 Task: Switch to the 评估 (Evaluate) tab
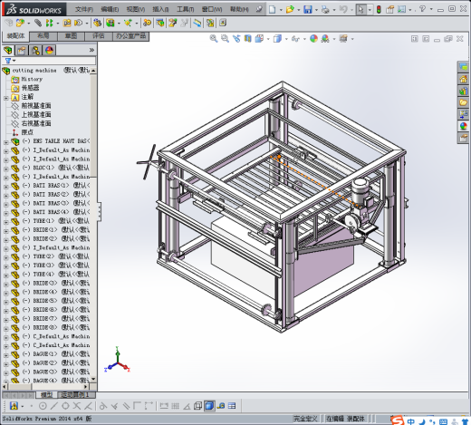99,36
